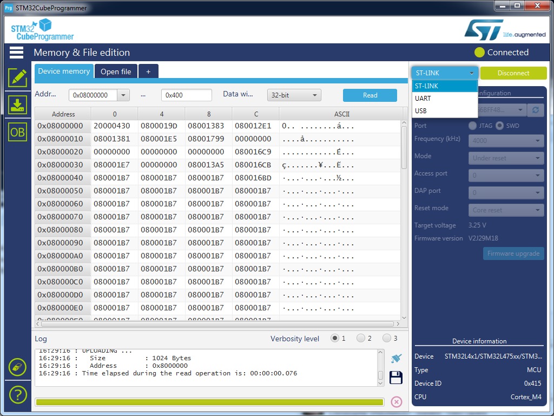Save the log with the floppy disk icon
This screenshot has height=416, width=554.
(x=396, y=378)
